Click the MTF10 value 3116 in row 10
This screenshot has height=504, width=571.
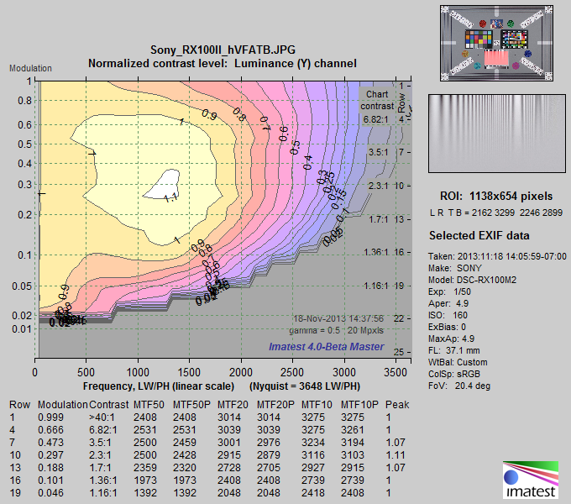pos(313,455)
